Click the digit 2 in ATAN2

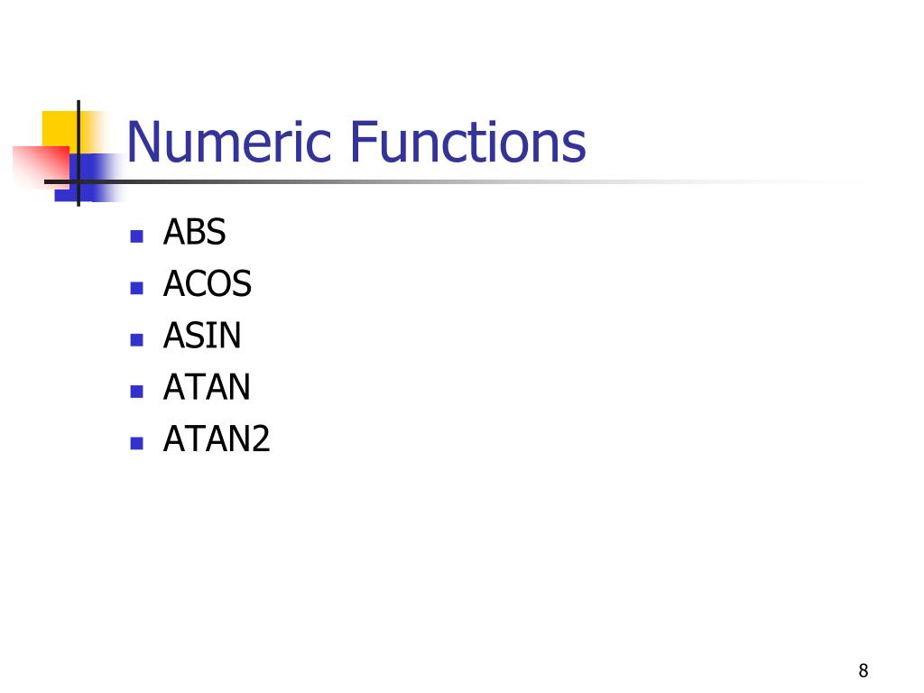click(x=261, y=439)
